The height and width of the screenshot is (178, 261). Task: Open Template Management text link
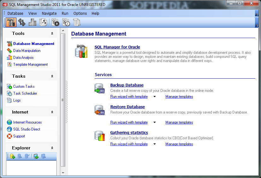pyautogui.click(x=31, y=64)
